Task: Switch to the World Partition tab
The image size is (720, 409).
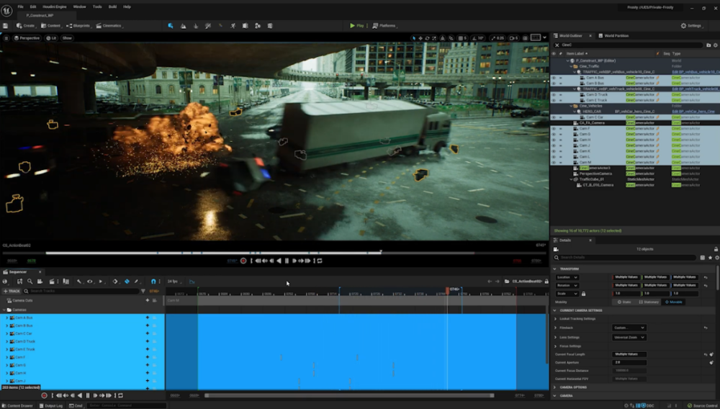Action: 616,35
